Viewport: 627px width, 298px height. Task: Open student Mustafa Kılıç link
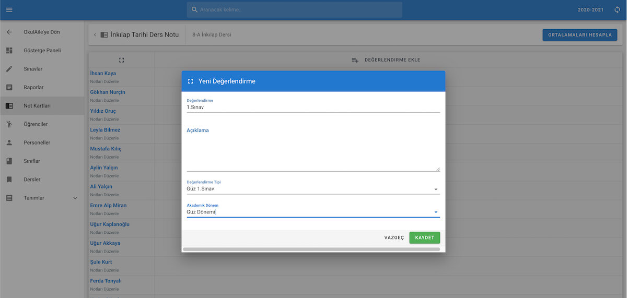point(106,149)
